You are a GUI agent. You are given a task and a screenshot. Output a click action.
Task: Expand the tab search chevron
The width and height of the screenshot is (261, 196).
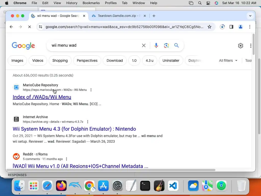coord(250,16)
